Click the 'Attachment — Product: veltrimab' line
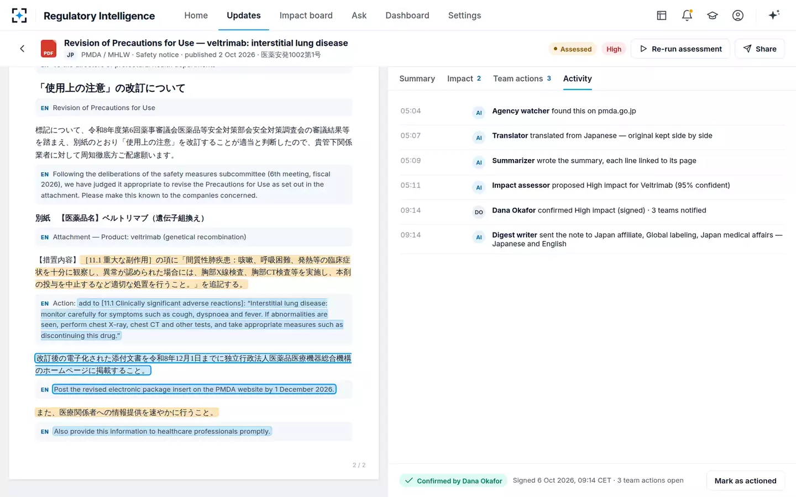The height and width of the screenshot is (497, 796). click(149, 237)
